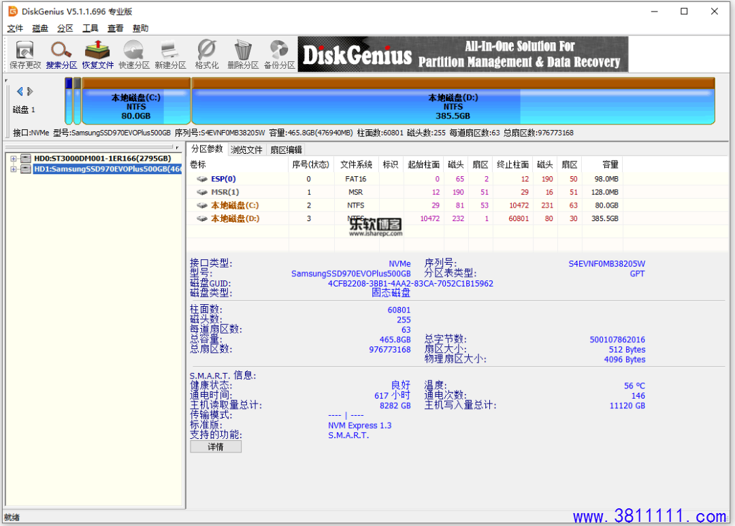
Task: Open the 工具 menu
Action: 91,28
